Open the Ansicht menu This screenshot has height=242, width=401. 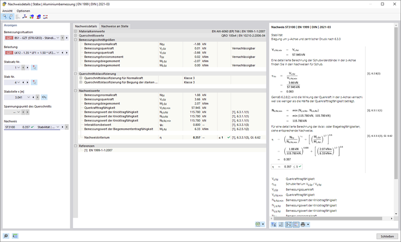point(7,11)
